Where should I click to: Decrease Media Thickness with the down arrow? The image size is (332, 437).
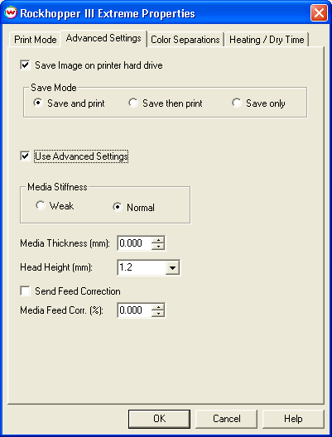[158, 247]
